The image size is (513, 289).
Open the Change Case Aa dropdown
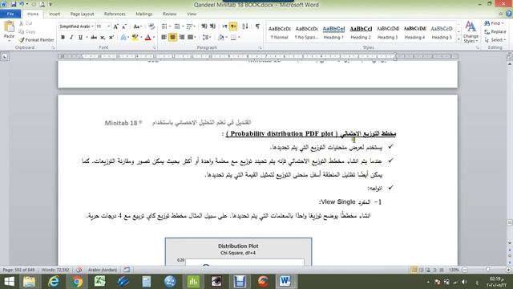click(137, 26)
